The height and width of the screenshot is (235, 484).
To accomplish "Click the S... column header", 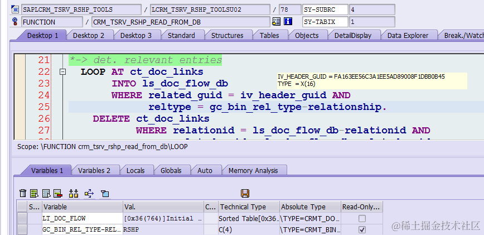I will tap(35, 207).
